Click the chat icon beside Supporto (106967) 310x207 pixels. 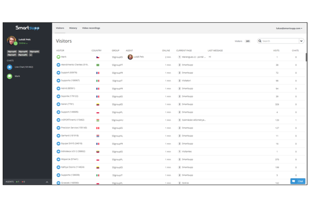[58, 80]
